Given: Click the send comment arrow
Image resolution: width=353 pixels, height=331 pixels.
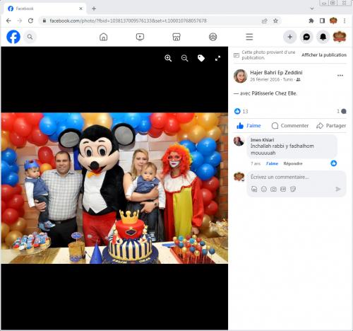Looking at the screenshot, I should (x=338, y=189).
